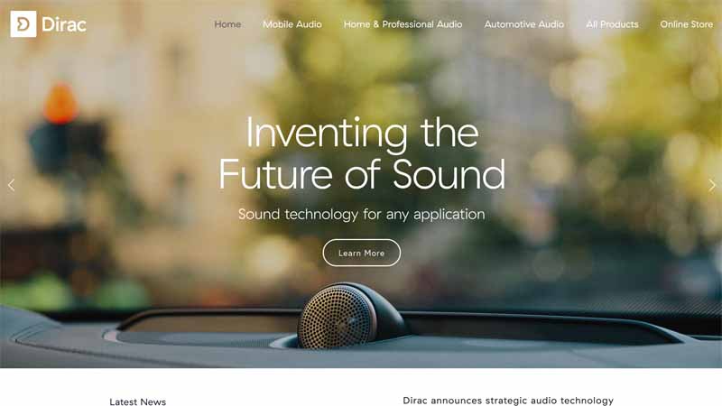Click the blurred orange traffic light
The image size is (722, 406).
tap(60, 104)
